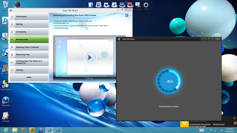Screen dimensions: 237x133
Task: Click the volume speaker tray icon
Action: pos(222,130)
